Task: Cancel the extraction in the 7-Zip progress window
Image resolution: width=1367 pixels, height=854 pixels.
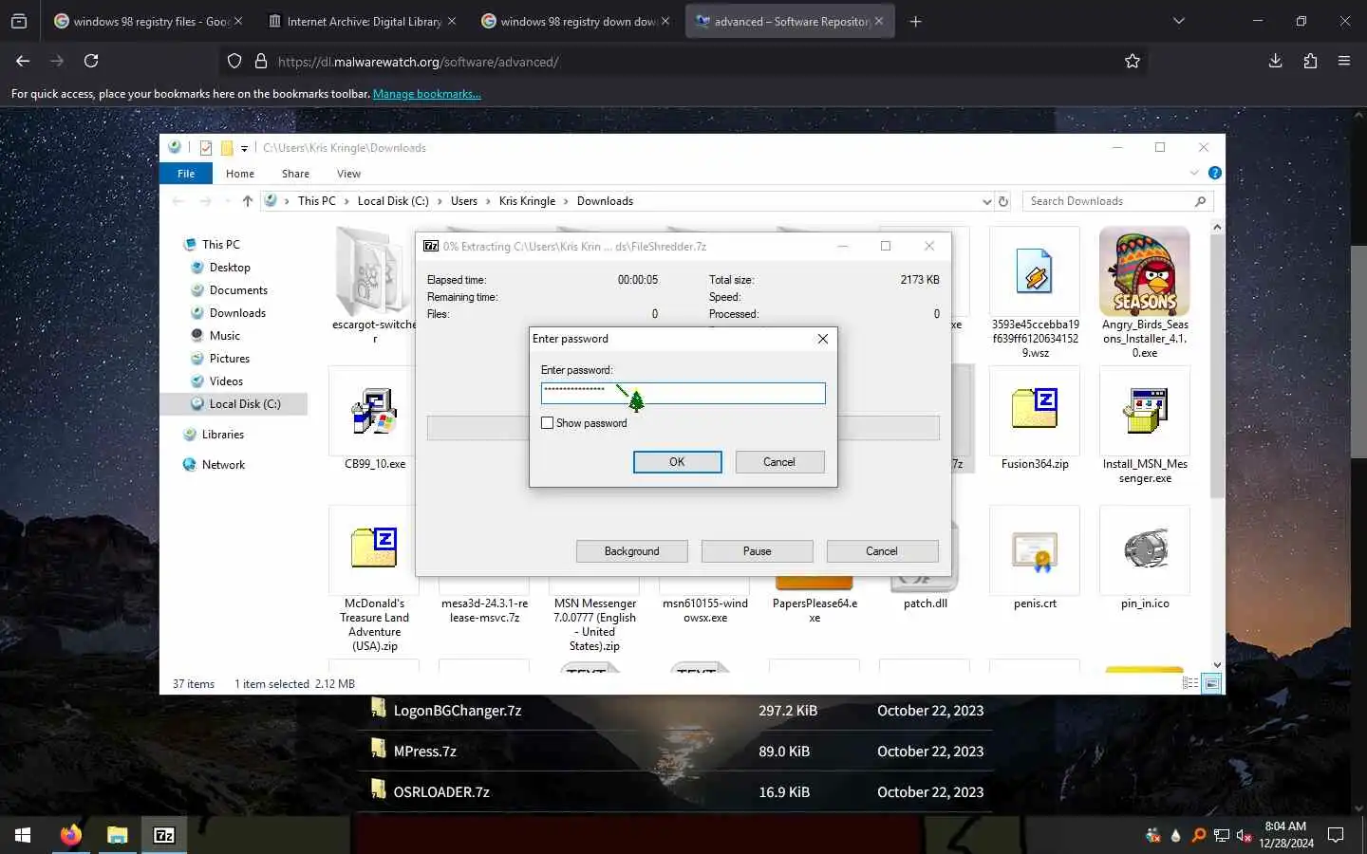Action: pyautogui.click(x=881, y=551)
